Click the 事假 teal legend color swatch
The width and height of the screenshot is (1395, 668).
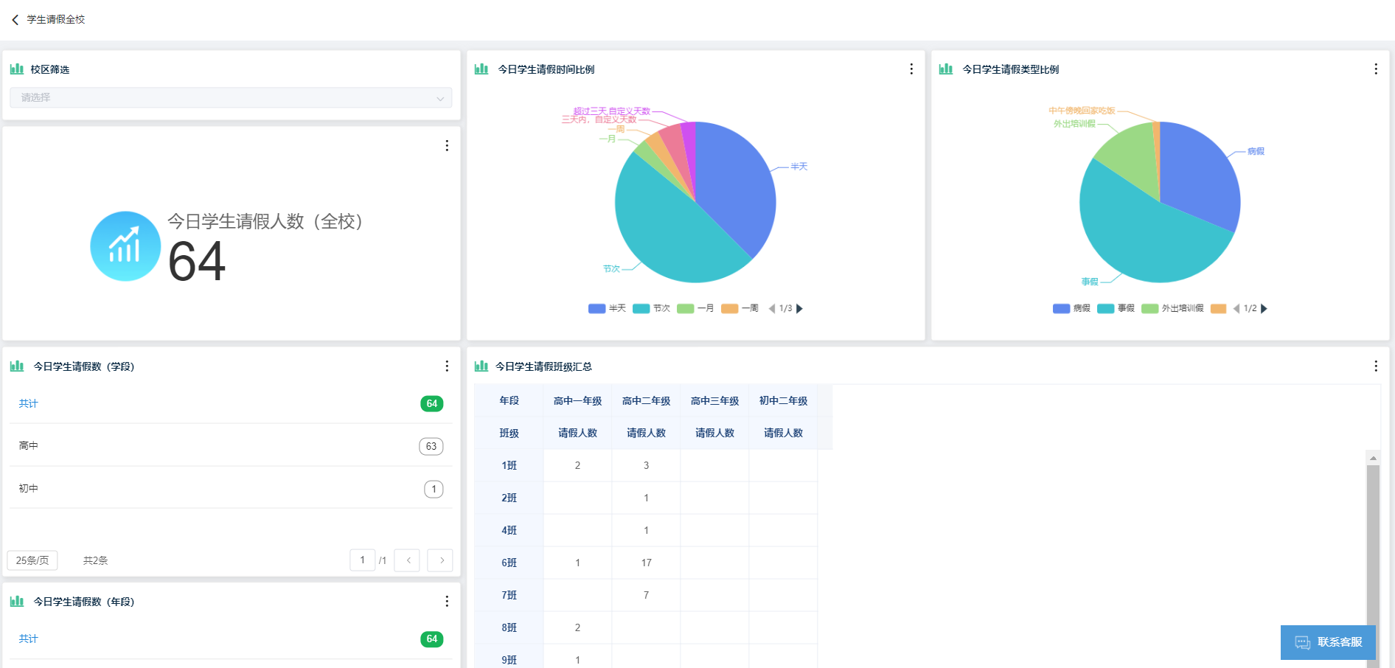pyautogui.click(x=1105, y=308)
